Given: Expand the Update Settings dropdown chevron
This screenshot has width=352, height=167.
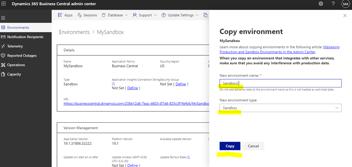Looking at the screenshot, I should pos(197,15).
